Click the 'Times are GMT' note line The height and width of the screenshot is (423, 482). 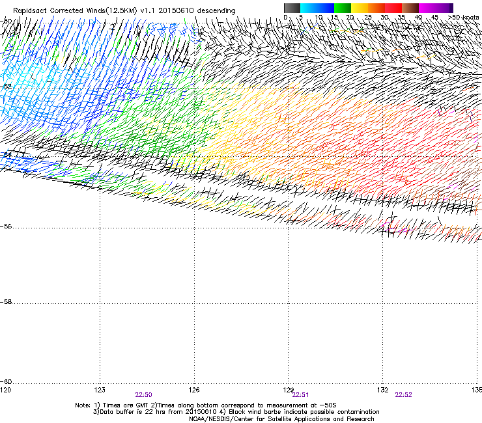[206, 405]
